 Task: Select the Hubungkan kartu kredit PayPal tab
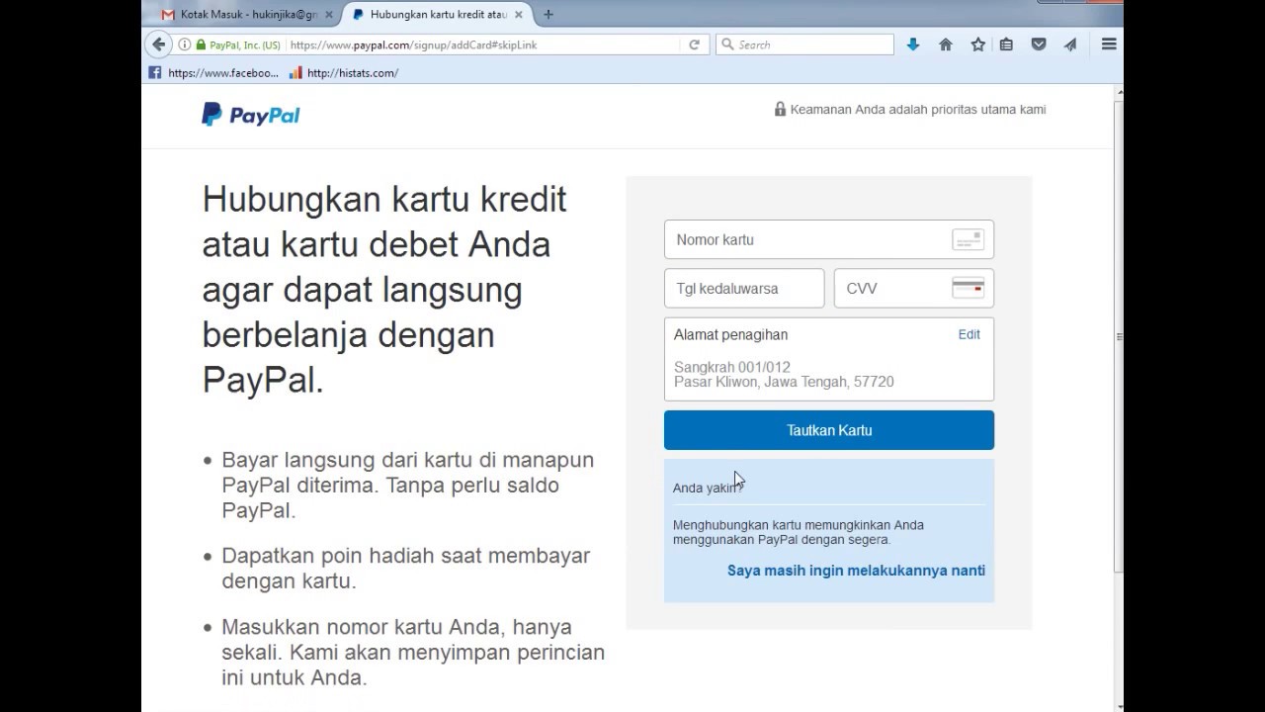pyautogui.click(x=436, y=15)
